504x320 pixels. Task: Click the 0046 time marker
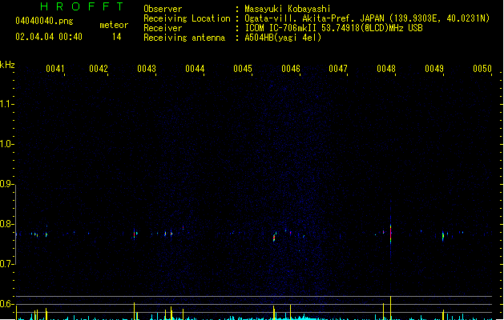click(291, 69)
